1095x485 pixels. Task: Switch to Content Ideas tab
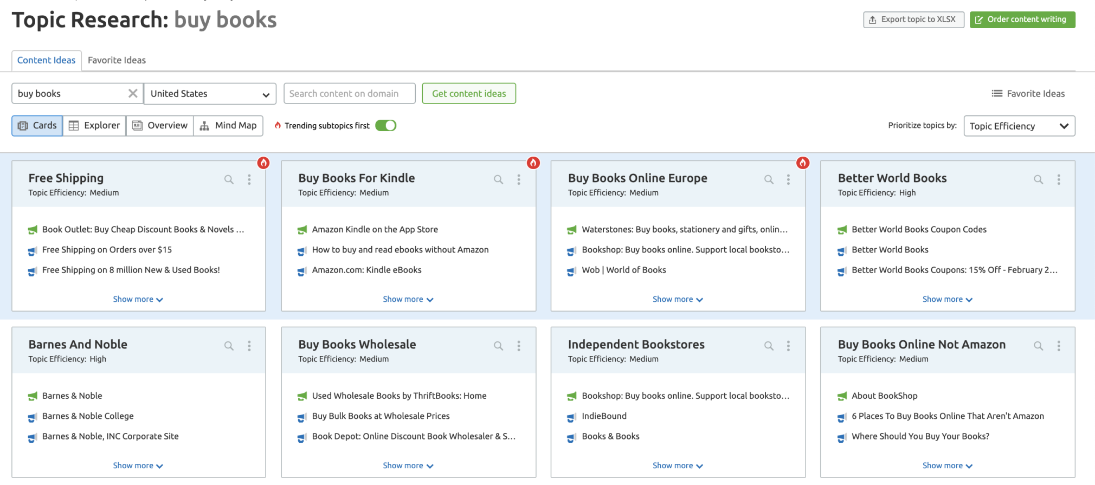click(47, 60)
